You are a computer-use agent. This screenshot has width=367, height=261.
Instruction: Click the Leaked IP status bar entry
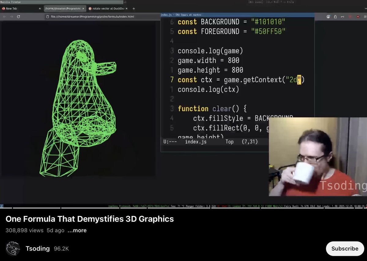coord(256,206)
